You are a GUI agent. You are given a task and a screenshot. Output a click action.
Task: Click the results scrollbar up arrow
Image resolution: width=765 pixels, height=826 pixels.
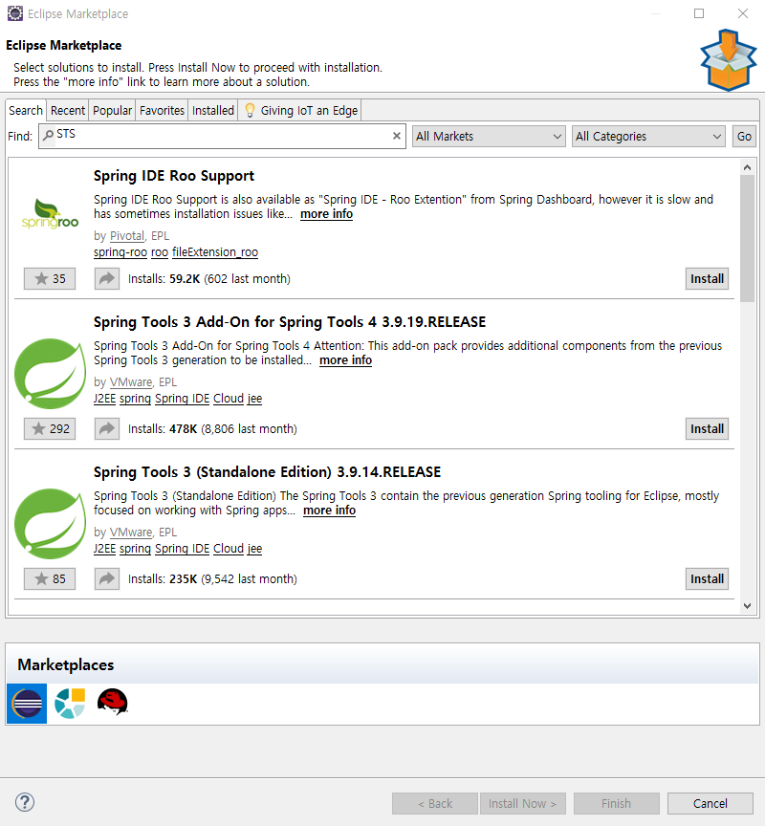click(747, 167)
